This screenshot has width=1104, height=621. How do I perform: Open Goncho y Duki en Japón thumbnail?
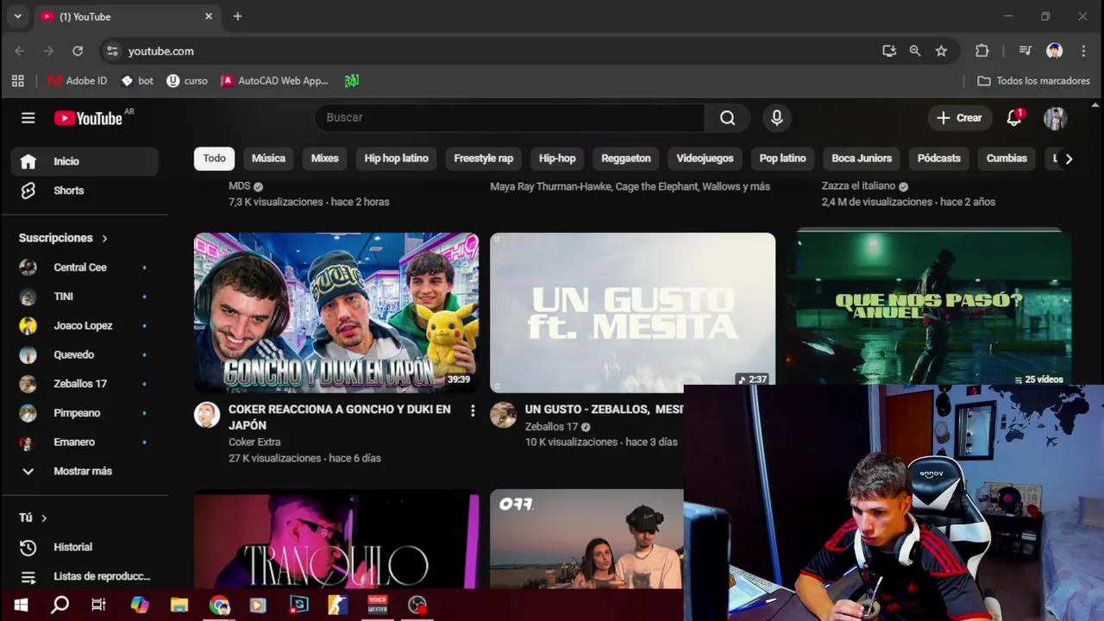tap(336, 312)
